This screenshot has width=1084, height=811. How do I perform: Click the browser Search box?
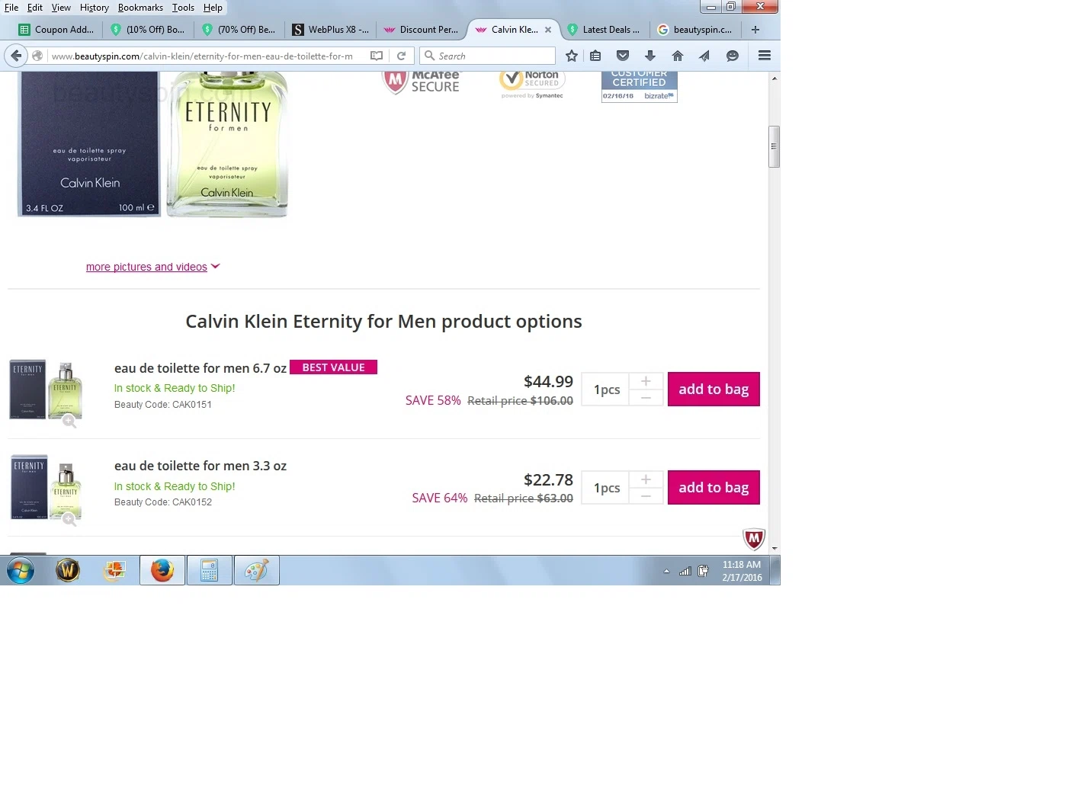(488, 56)
